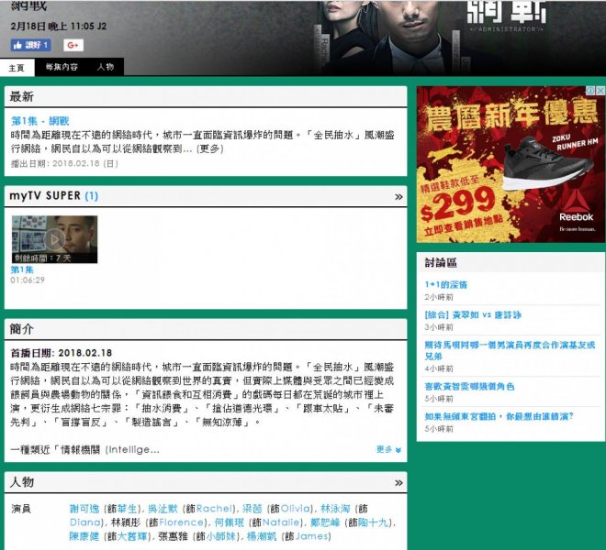Click the Google+ share button
The image size is (606, 550).
coord(73,45)
